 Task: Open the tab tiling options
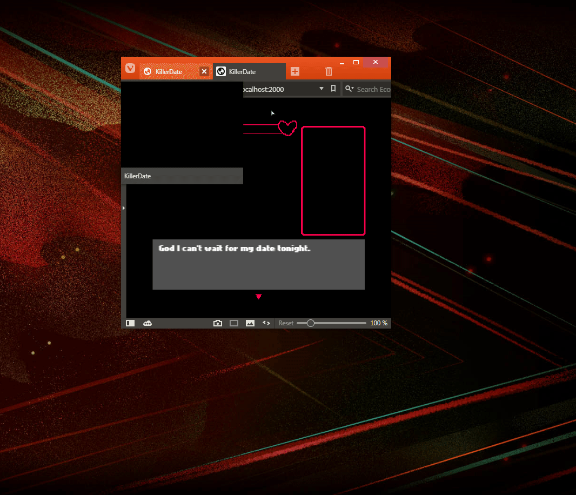(234, 323)
